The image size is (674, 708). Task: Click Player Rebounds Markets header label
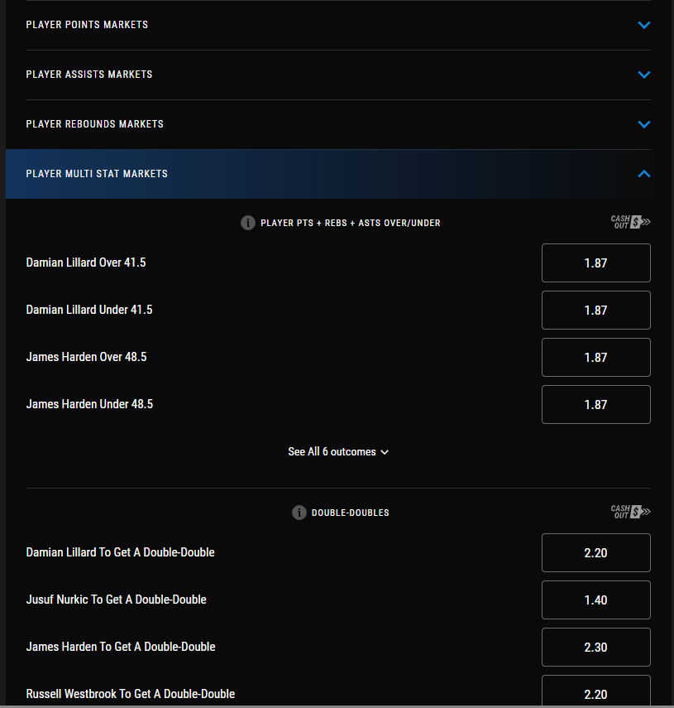click(x=94, y=124)
